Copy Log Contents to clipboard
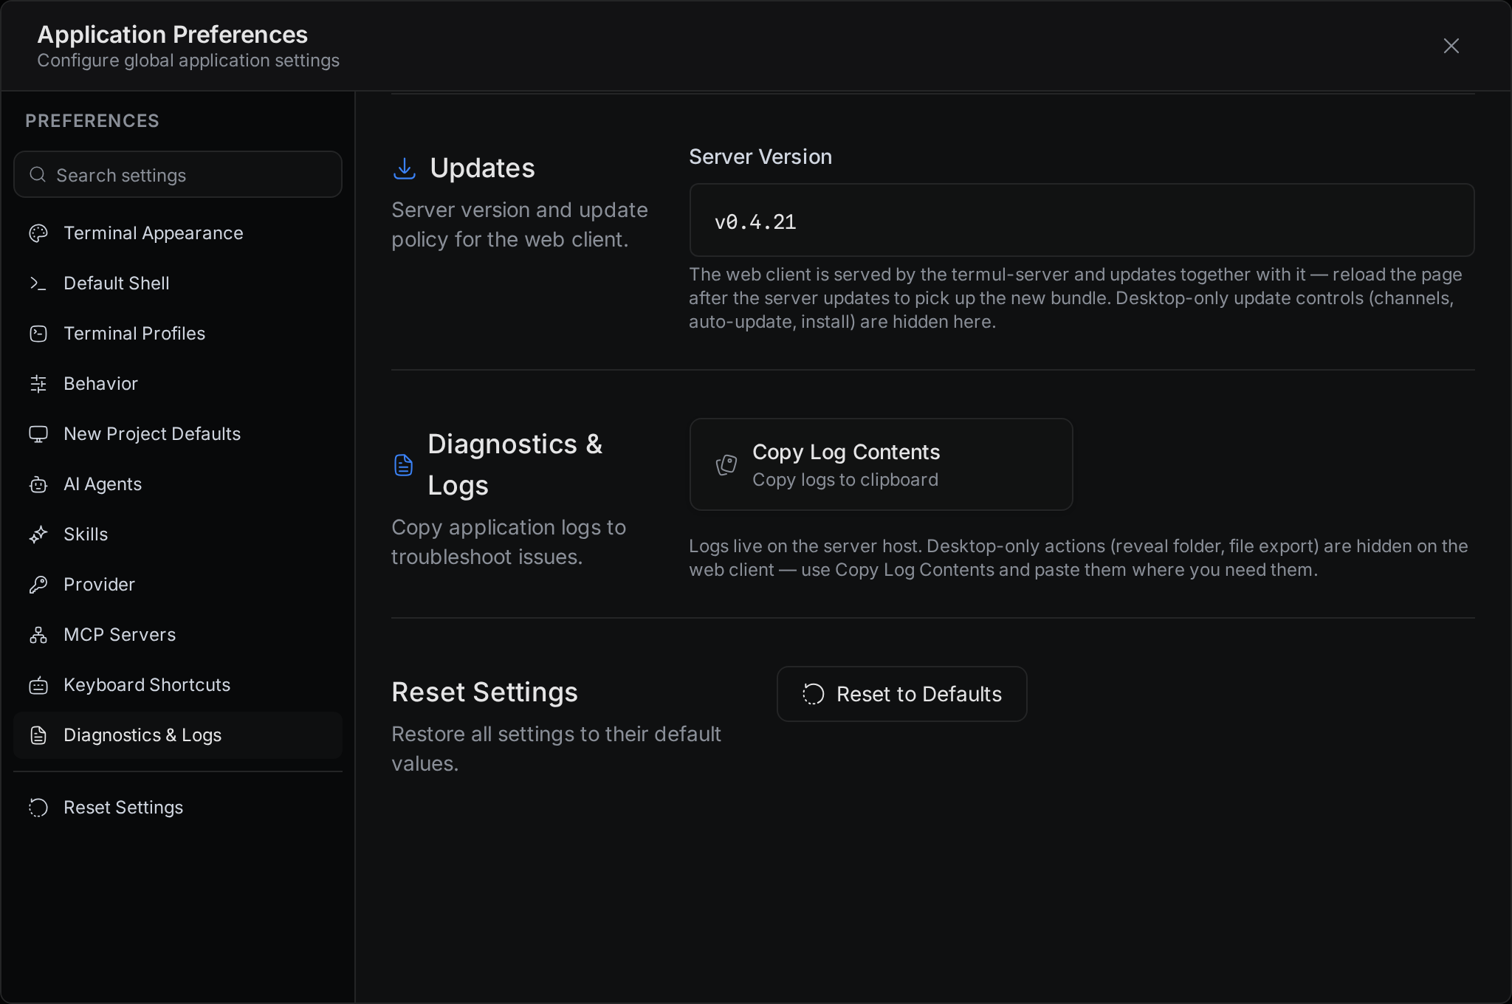This screenshot has height=1004, width=1512. tap(881, 464)
